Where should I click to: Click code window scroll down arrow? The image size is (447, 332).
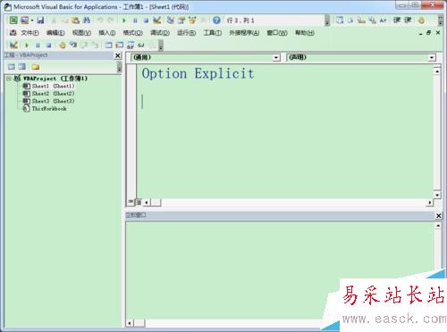[437, 195]
